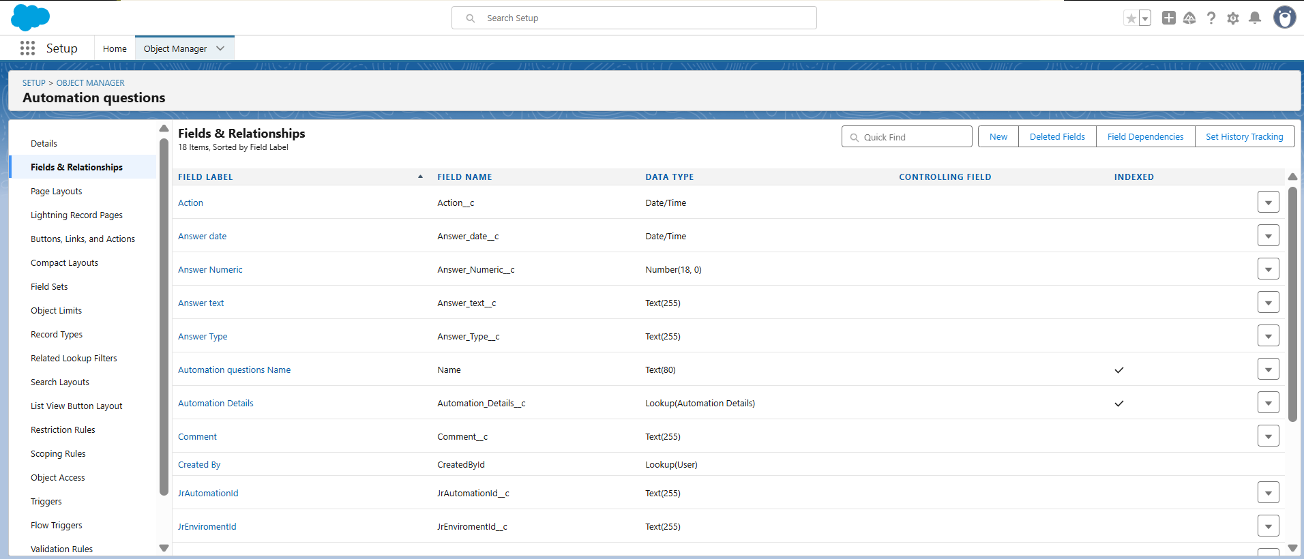Click the Favorites star icon

[x=1131, y=18]
